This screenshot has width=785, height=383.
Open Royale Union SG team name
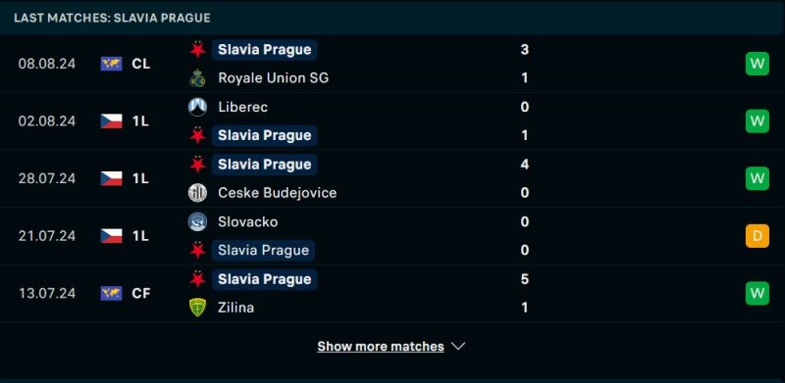[274, 78]
